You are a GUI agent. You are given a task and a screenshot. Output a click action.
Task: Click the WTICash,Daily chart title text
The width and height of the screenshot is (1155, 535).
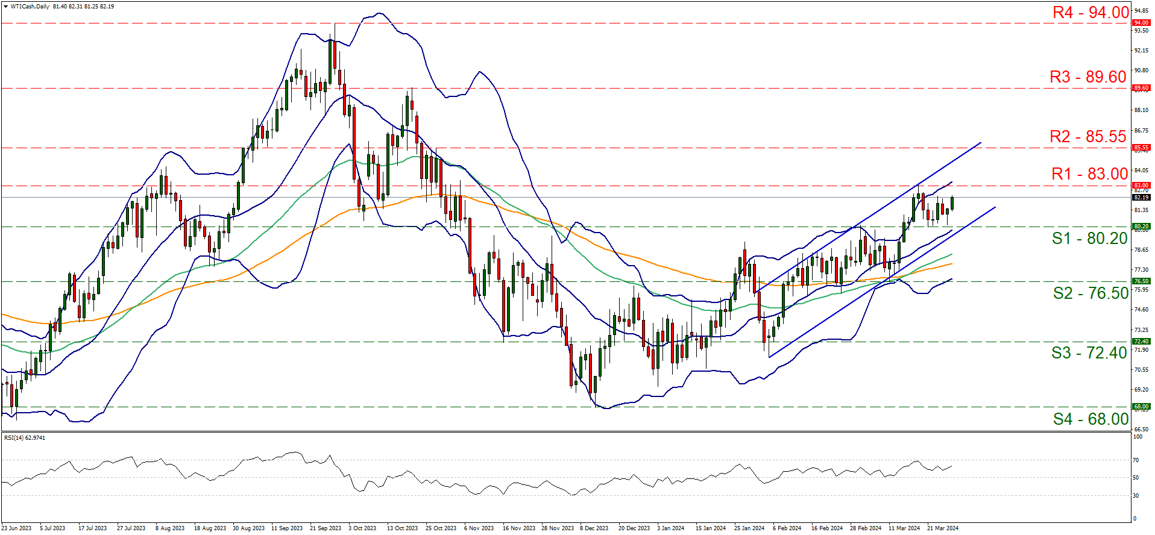click(x=30, y=7)
